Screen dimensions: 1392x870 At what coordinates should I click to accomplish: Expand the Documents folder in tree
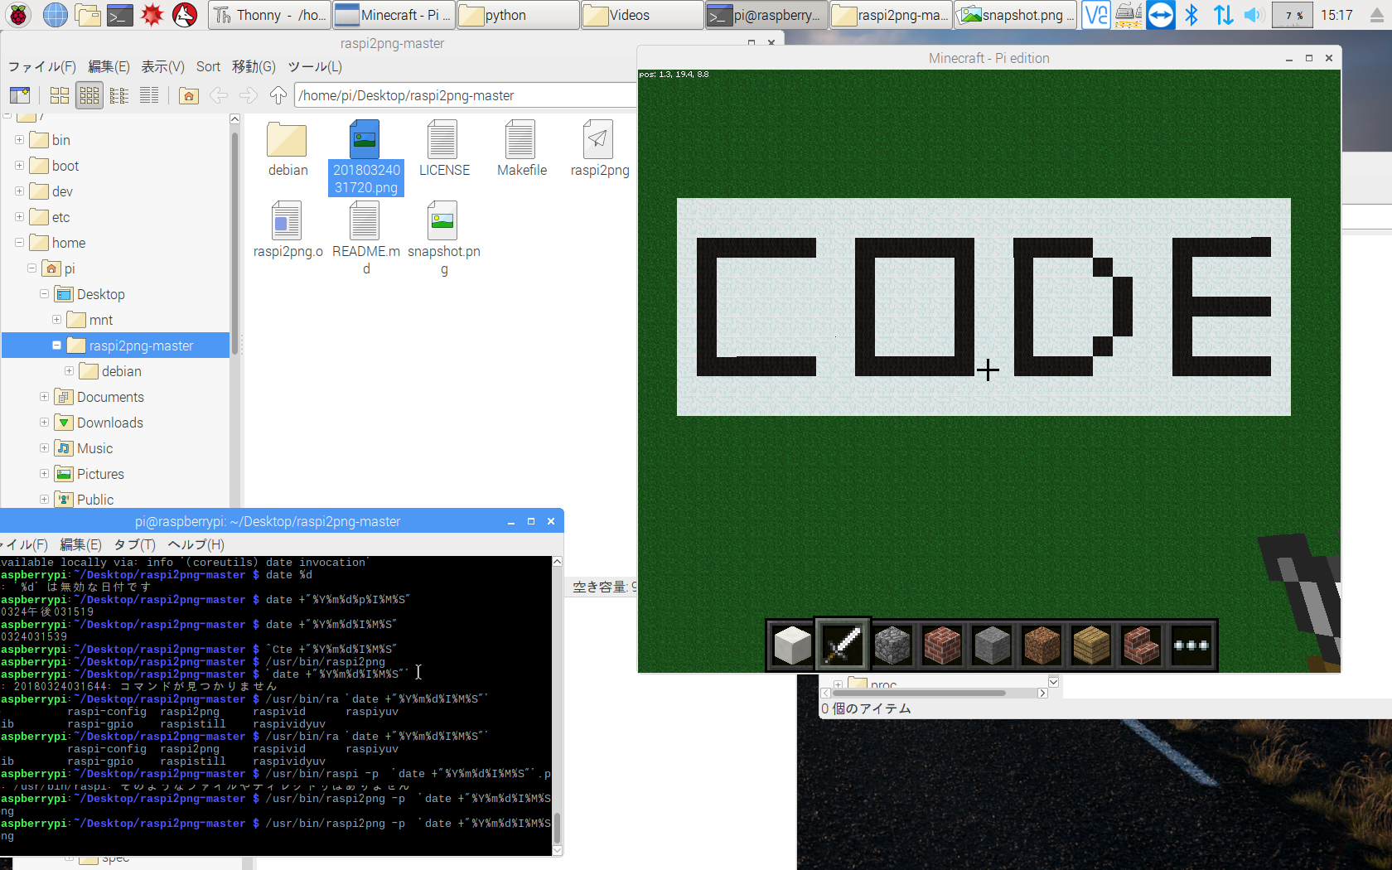44,397
